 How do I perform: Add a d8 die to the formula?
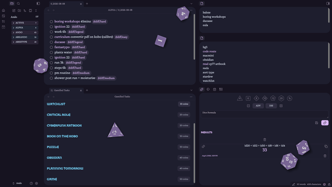point(256,98)
